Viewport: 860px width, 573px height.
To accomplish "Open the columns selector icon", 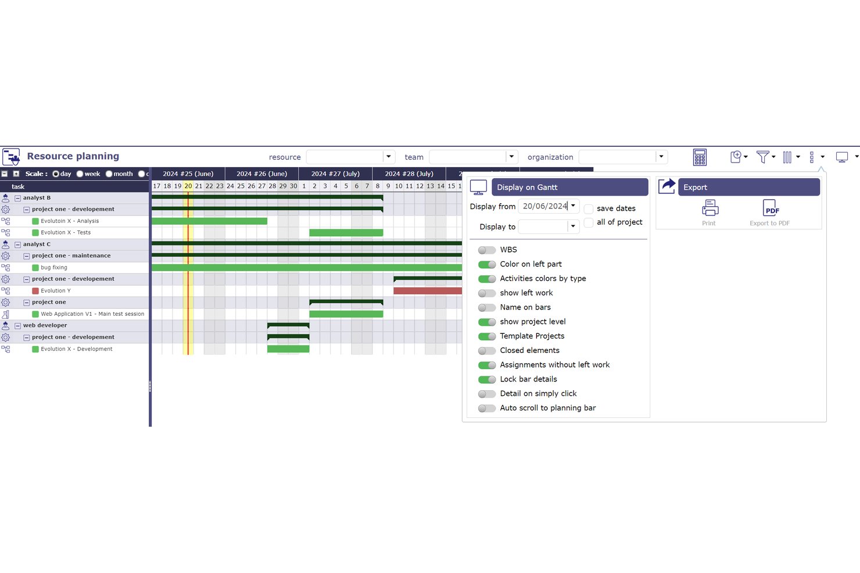I will pyautogui.click(x=787, y=157).
